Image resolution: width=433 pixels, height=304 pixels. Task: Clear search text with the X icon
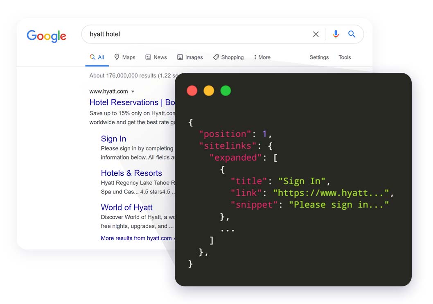[x=316, y=34]
